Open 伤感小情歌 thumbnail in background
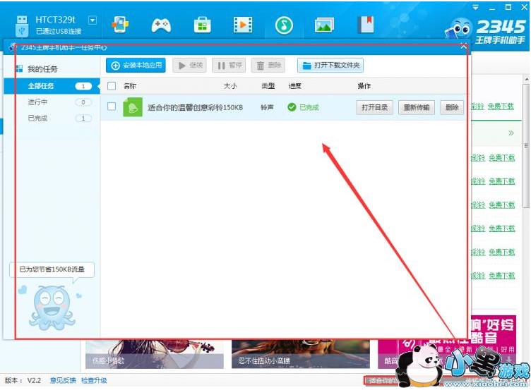The width and height of the screenshot is (531, 390). [155, 354]
